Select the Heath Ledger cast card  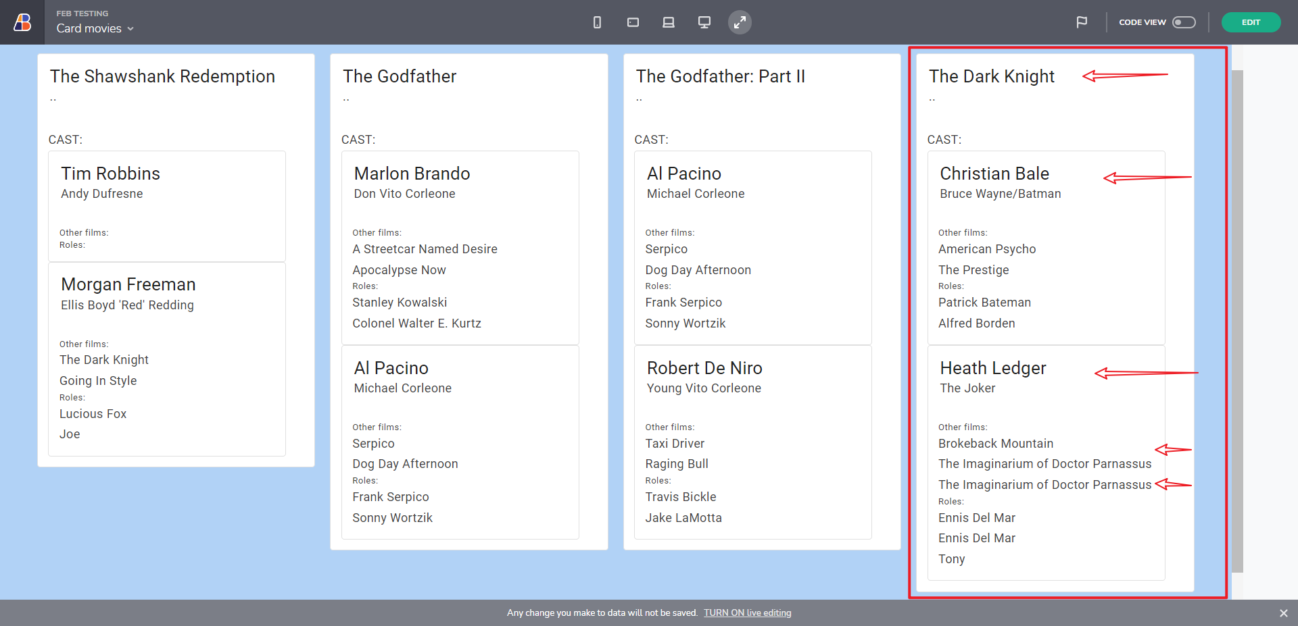[x=1046, y=463]
